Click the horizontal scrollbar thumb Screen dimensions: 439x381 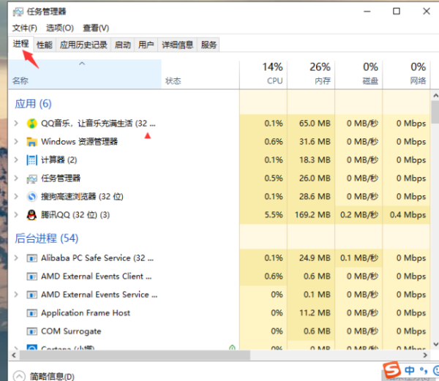(x=135, y=355)
